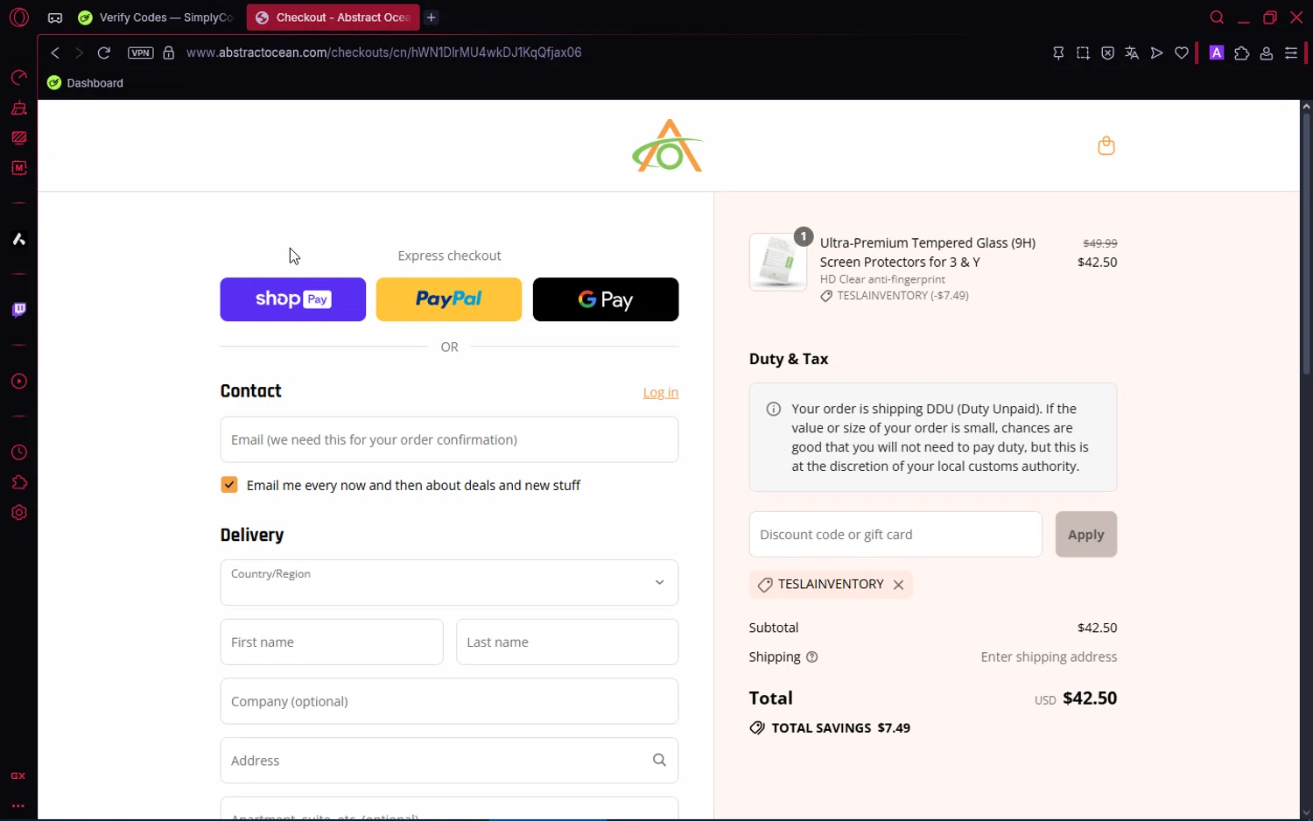
Task: Click the website address URL field
Action: [383, 53]
